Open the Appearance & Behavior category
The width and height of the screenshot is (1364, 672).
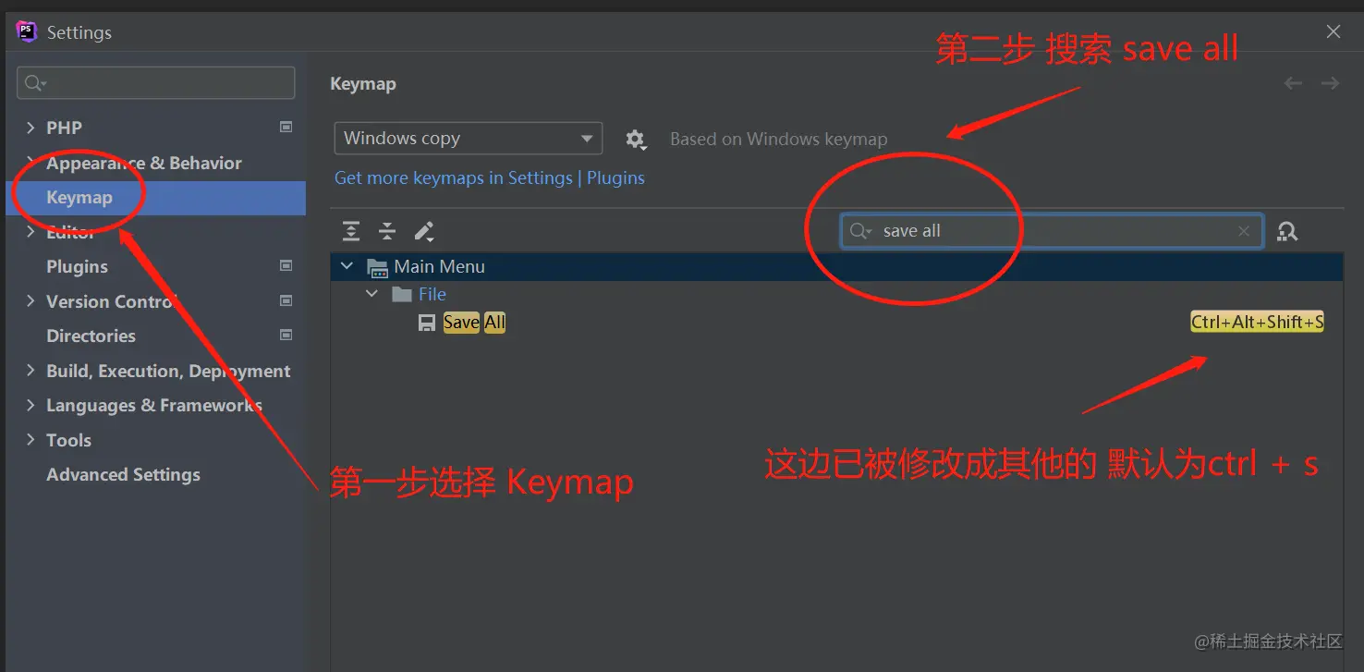[144, 163]
